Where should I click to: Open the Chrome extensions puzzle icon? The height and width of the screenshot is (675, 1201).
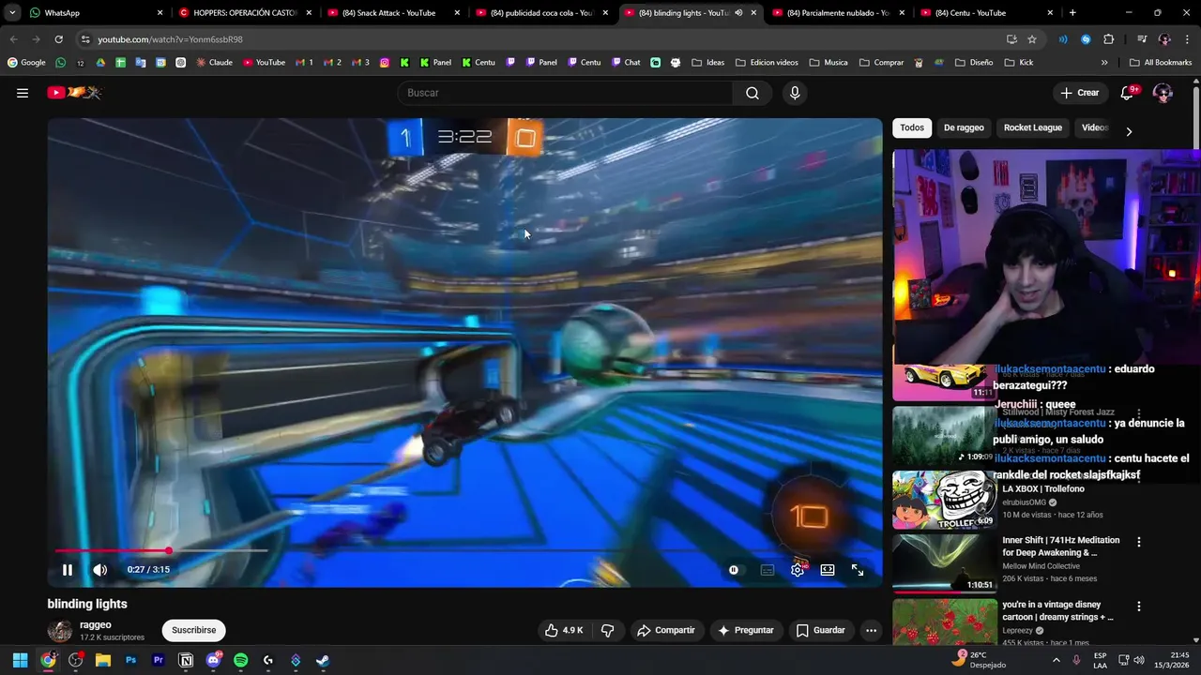(x=1108, y=39)
